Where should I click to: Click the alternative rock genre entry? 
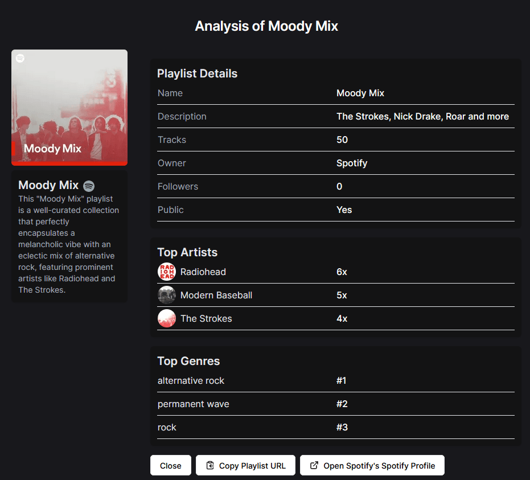191,380
